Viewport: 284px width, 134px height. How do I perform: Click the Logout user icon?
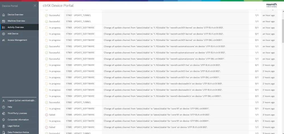click(3, 101)
